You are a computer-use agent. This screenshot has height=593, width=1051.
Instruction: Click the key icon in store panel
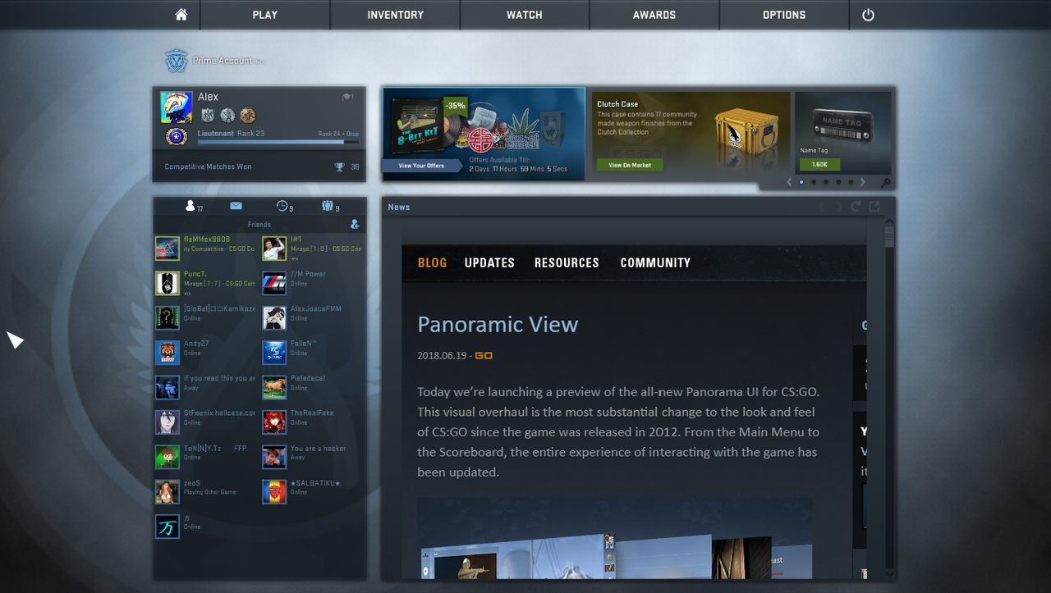(885, 183)
